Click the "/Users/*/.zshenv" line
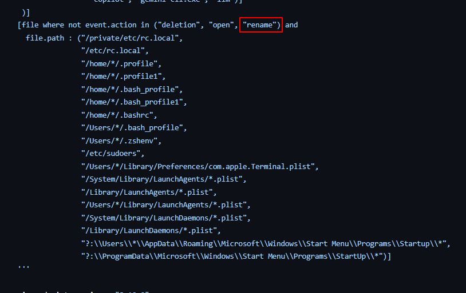Screen dimensions: 466x293 121,141
